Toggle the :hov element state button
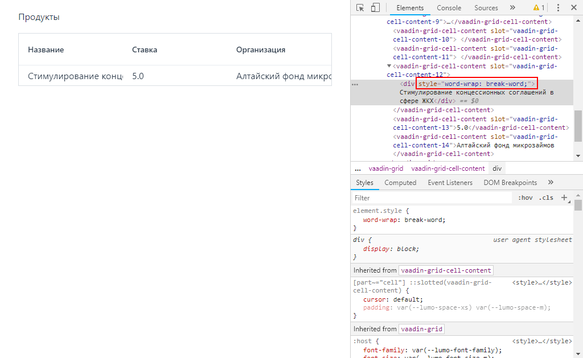The width and height of the screenshot is (583, 358). pyautogui.click(x=525, y=197)
